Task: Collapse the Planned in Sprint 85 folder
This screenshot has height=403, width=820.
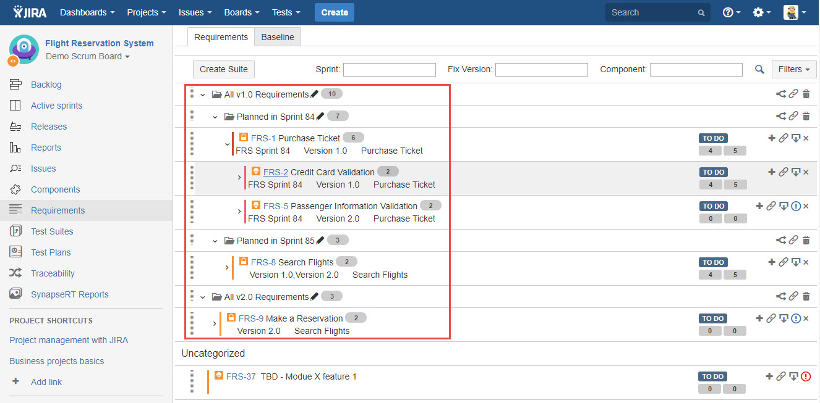Action: pos(215,240)
